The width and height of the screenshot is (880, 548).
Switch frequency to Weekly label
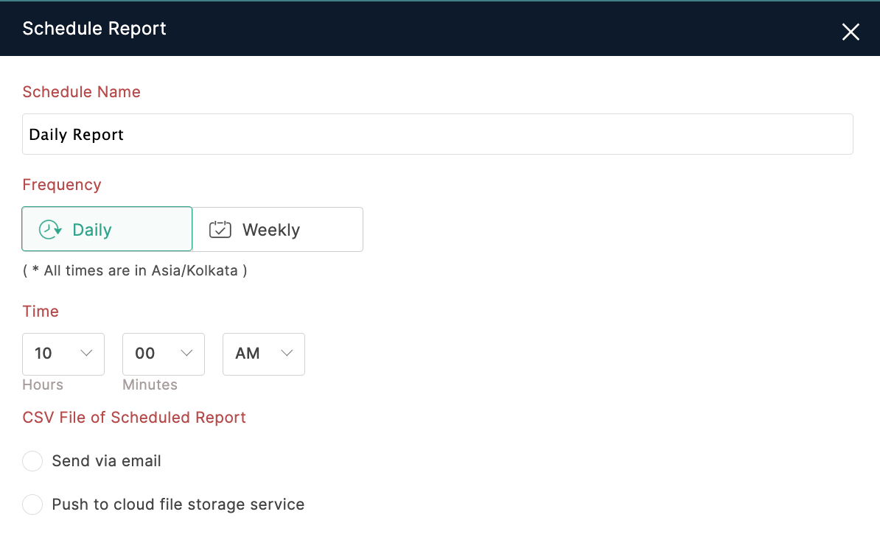coord(271,230)
